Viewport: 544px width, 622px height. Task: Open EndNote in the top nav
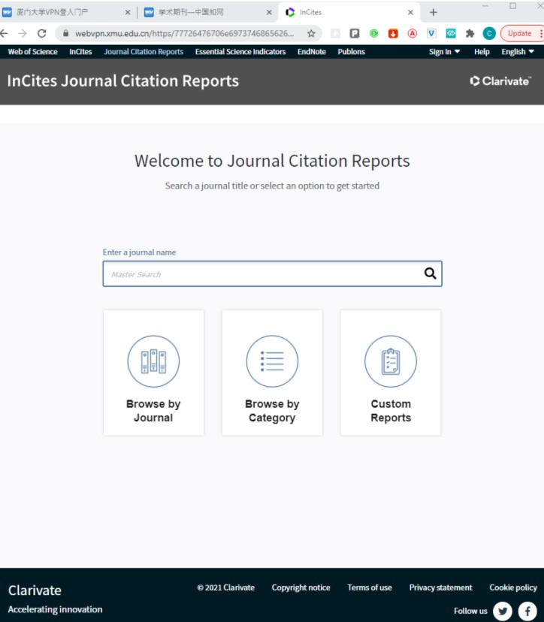(x=312, y=52)
